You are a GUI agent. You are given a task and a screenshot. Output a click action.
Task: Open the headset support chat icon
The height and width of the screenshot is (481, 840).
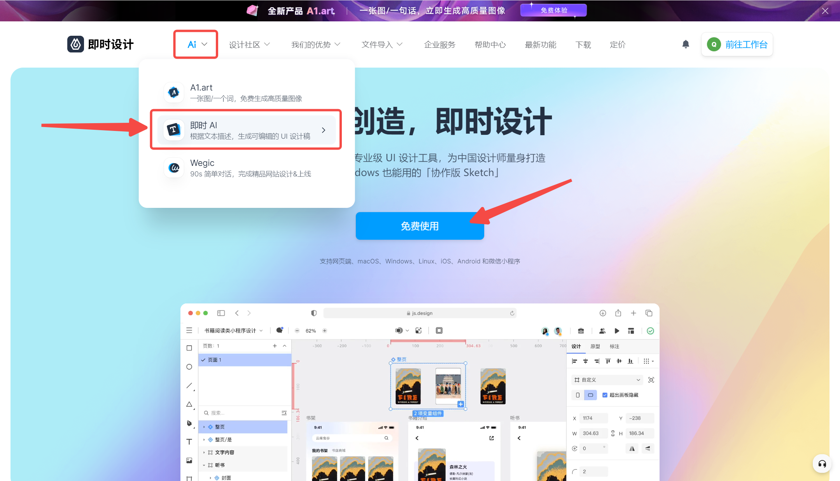point(822,464)
